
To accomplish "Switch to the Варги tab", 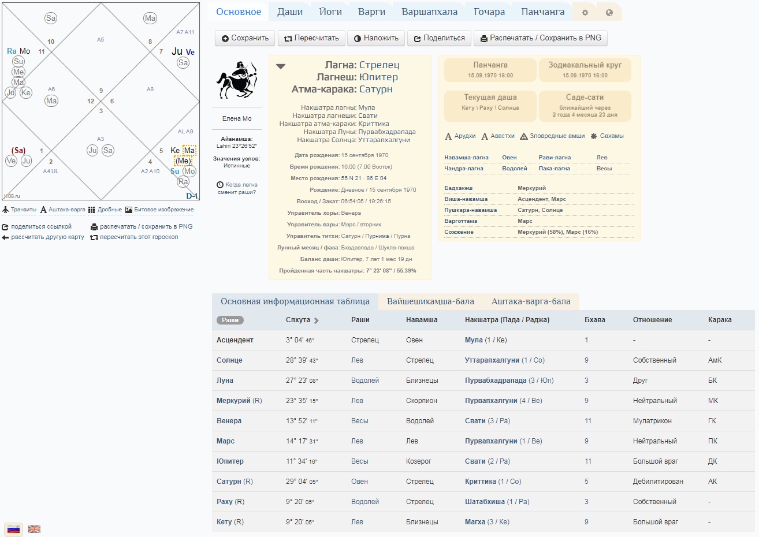I will [371, 12].
